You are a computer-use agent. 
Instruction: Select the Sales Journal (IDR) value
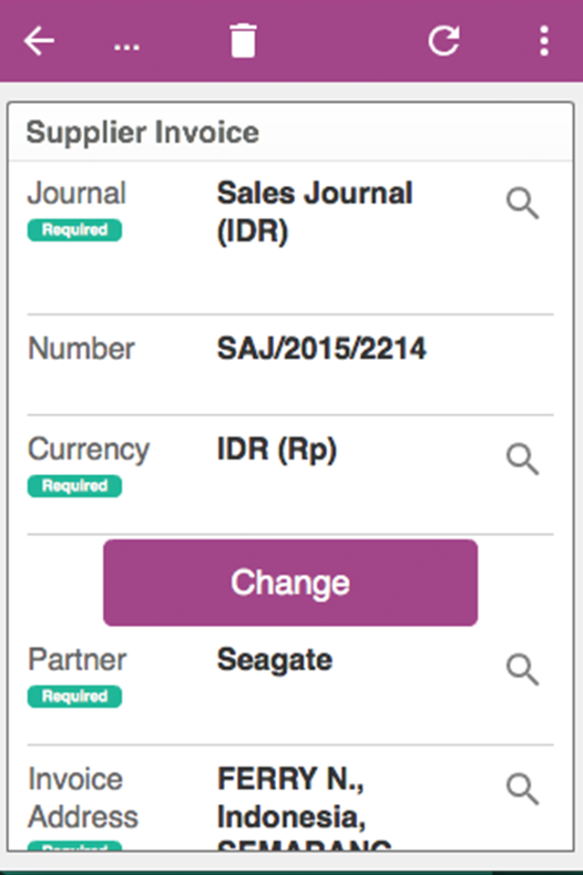tap(314, 212)
